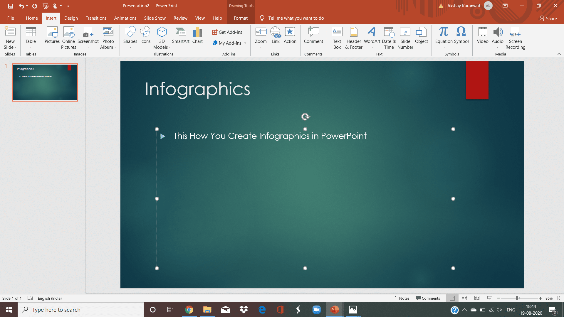This screenshot has height=317, width=564.
Task: Insert a Symbol character
Action: pos(461,35)
